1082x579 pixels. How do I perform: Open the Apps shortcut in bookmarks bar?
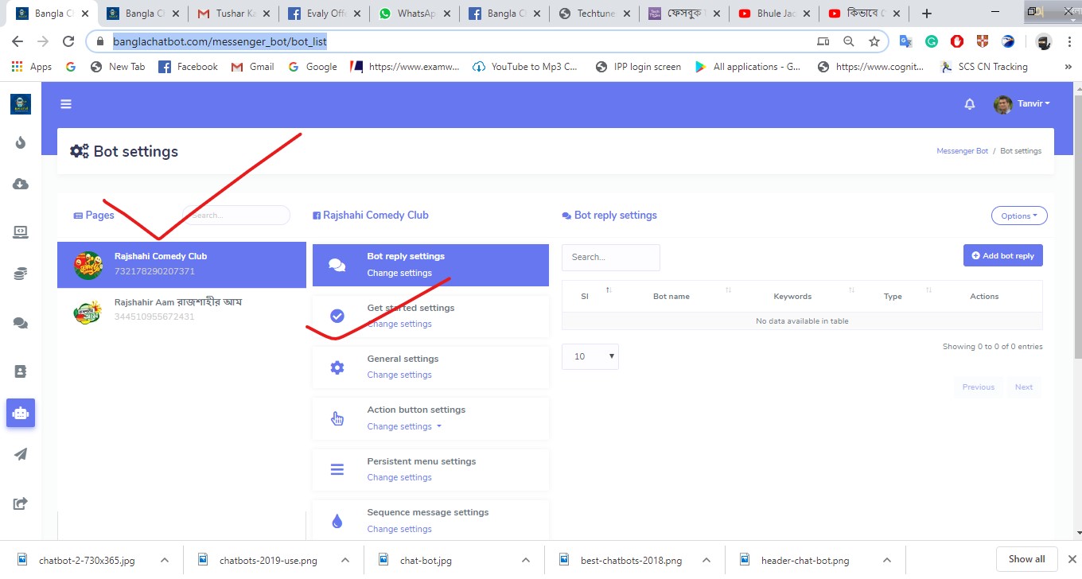[x=32, y=67]
